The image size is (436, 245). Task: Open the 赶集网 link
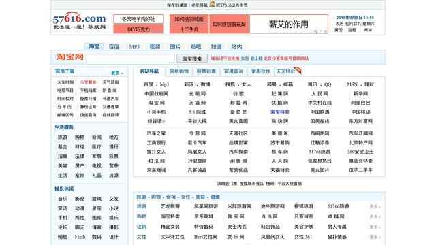coord(280,94)
